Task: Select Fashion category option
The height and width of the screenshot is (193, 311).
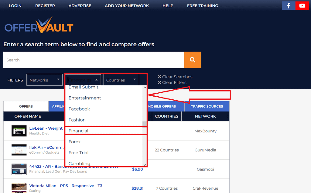Action: (77, 120)
